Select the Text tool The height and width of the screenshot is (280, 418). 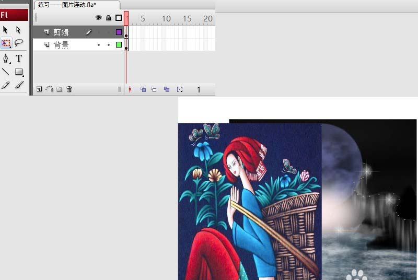click(x=19, y=58)
